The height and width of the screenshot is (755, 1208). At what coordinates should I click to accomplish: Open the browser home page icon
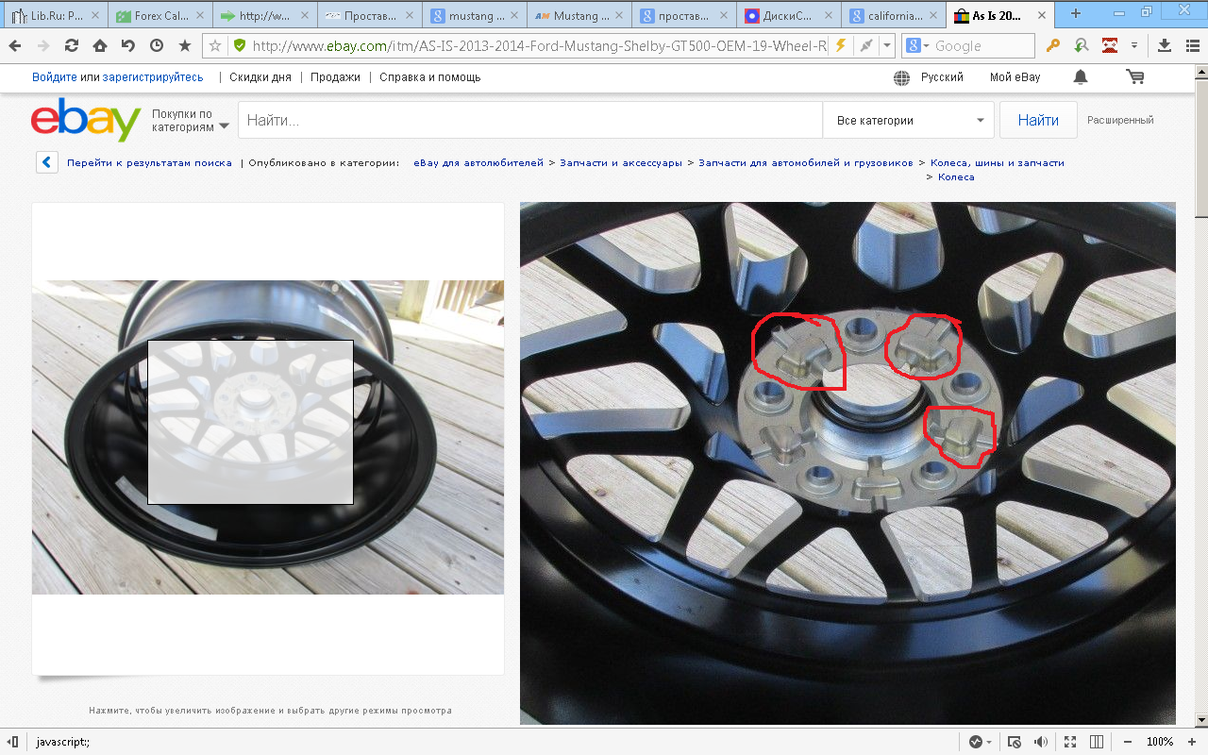(x=100, y=45)
